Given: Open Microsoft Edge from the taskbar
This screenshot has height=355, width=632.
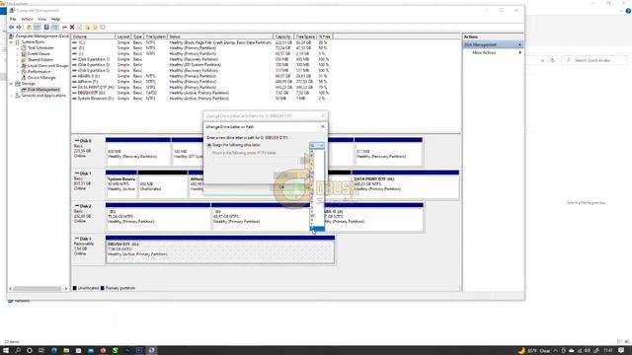Looking at the screenshot, I should tap(54, 351).
